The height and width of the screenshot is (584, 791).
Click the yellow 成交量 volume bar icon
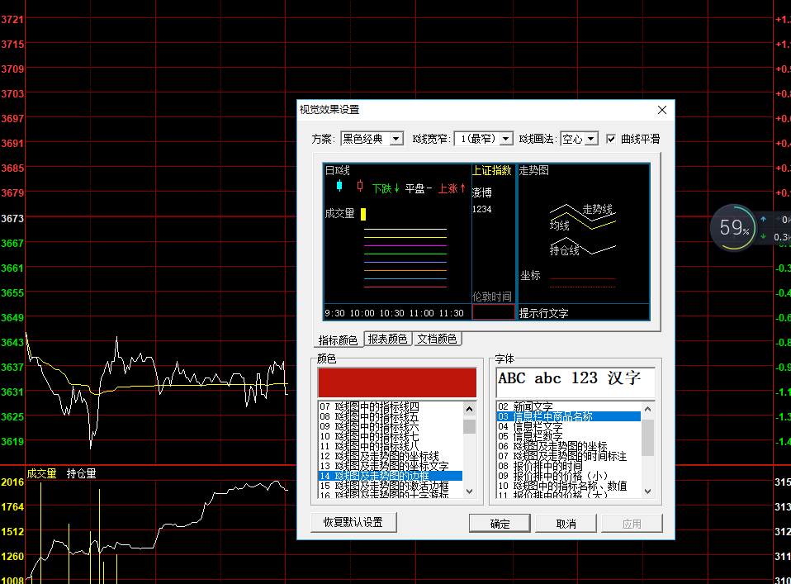tap(363, 214)
